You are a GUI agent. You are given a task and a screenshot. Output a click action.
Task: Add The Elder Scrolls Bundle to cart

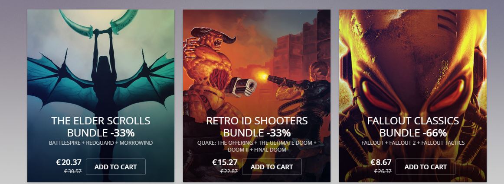pos(116,167)
